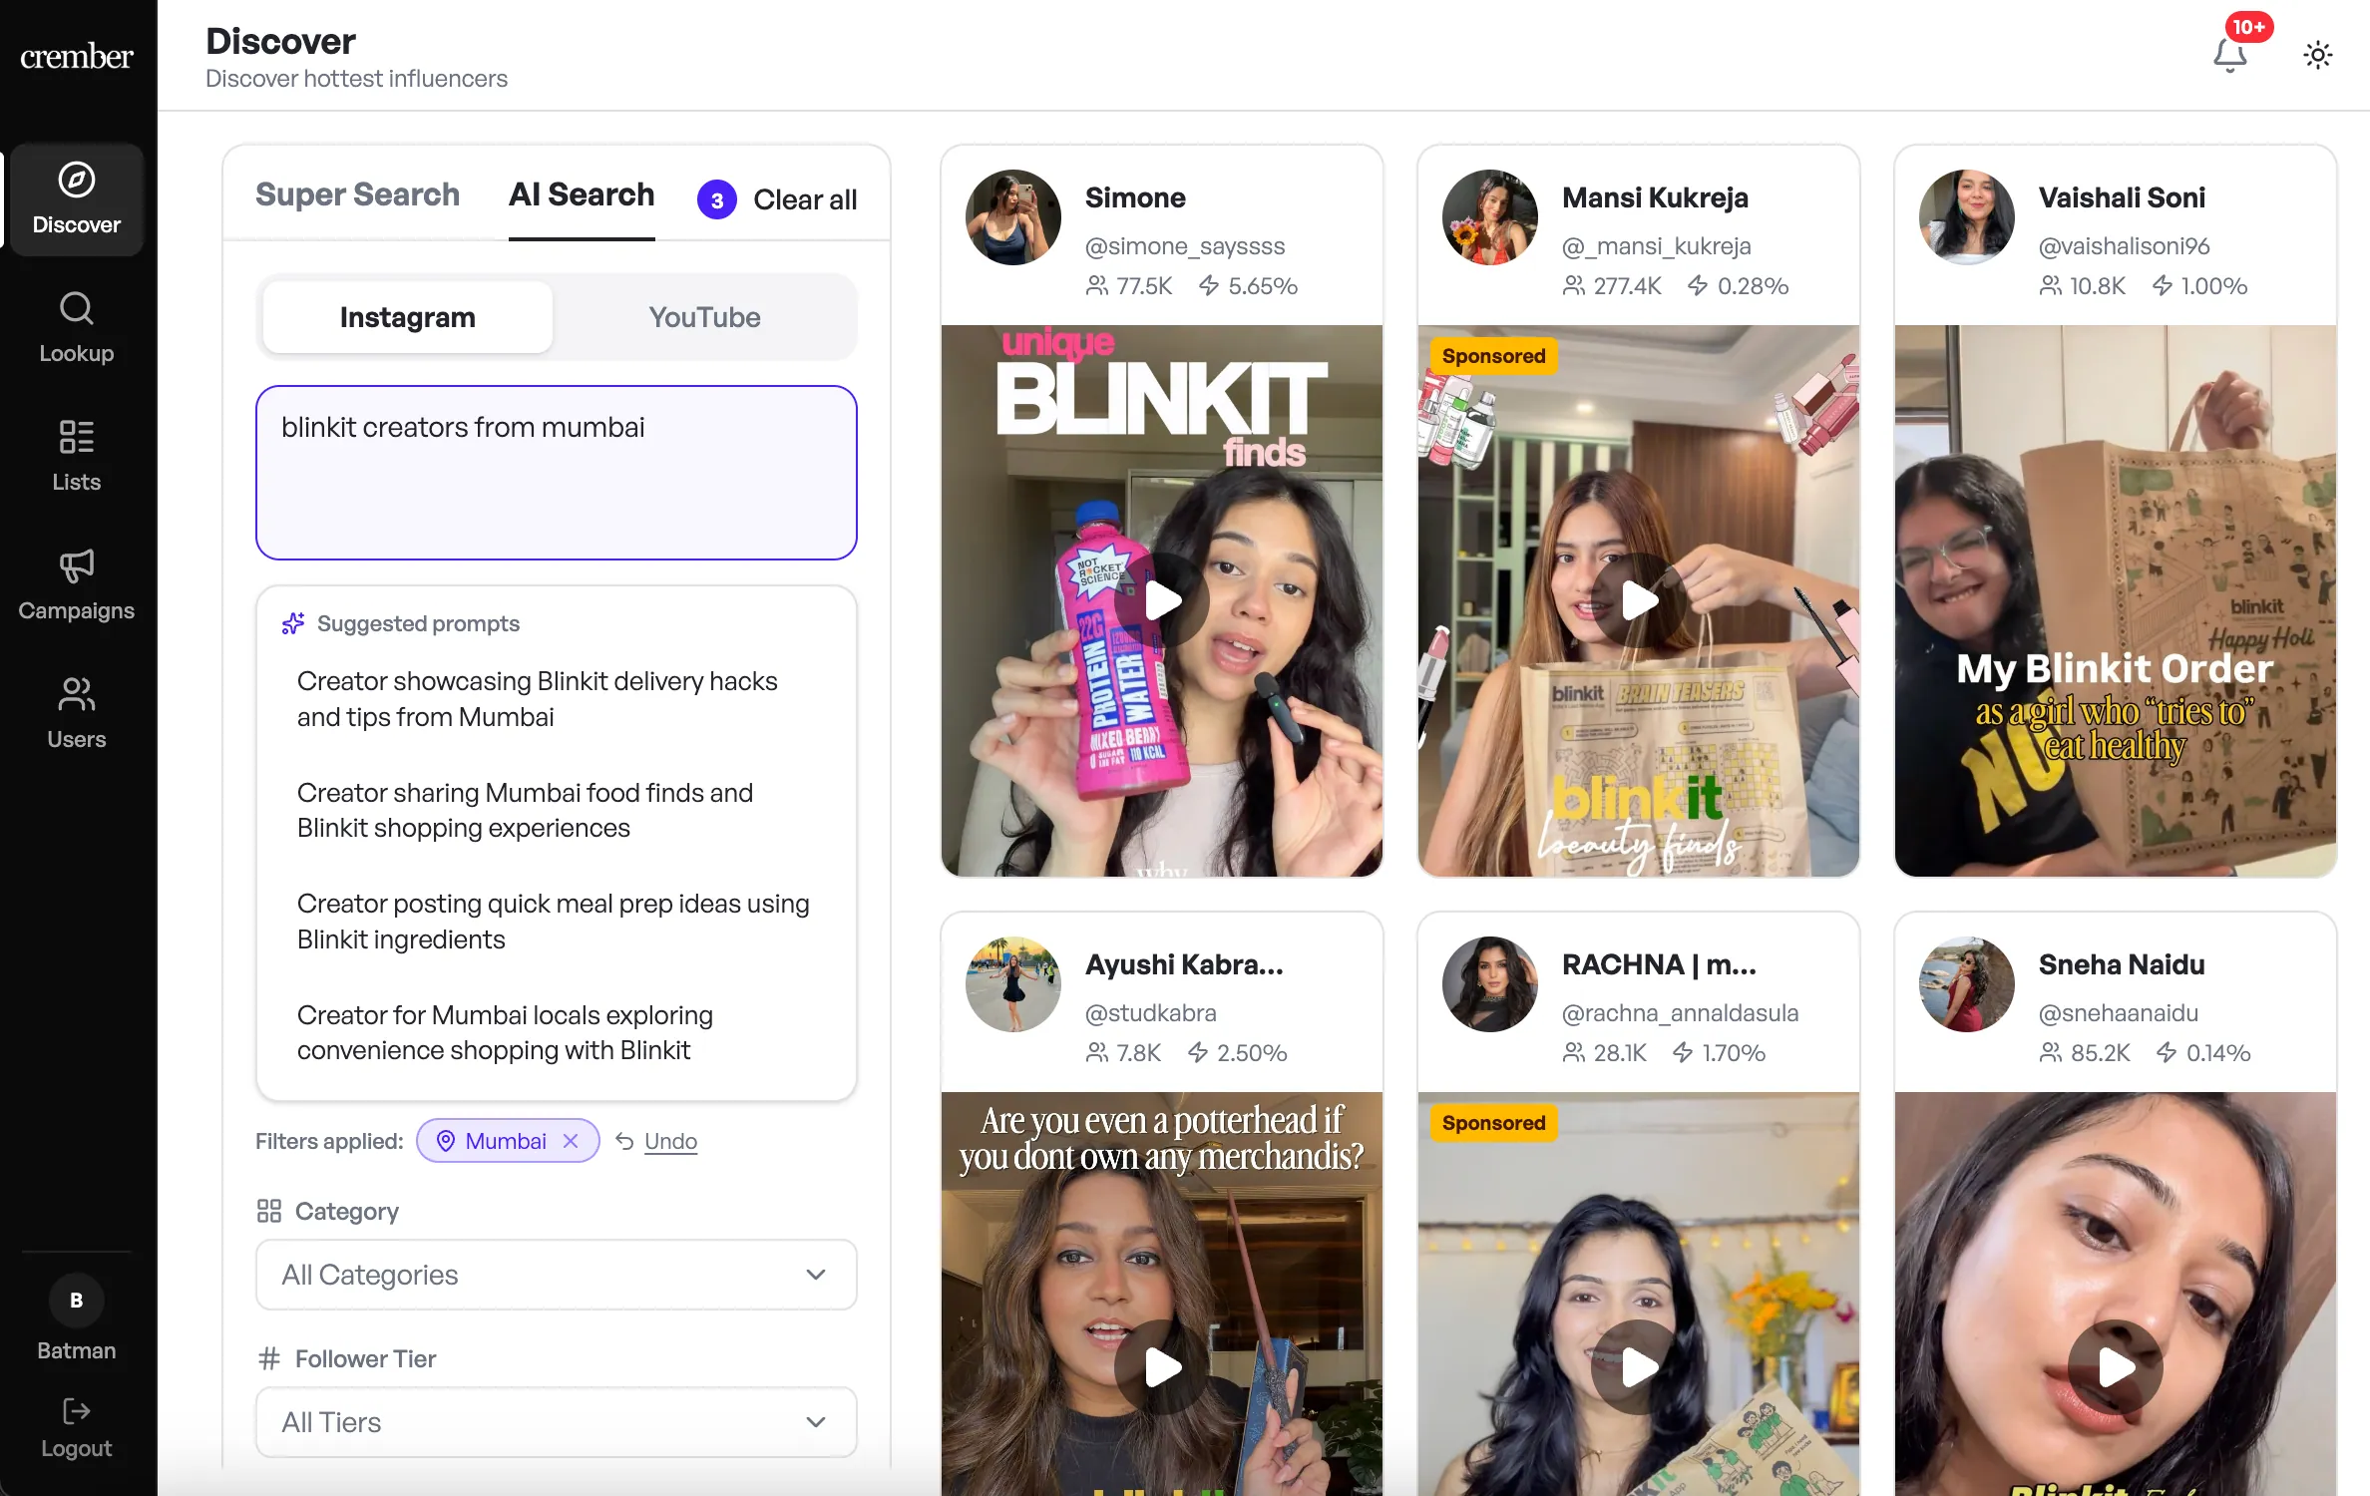Image resolution: width=2370 pixels, height=1496 pixels.
Task: Click Simone's 5.65% engagement rate
Action: (1248, 285)
